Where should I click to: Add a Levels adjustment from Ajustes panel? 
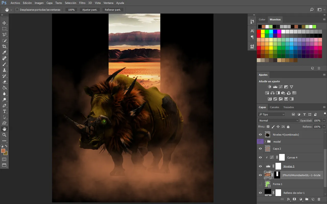[x=275, y=87]
